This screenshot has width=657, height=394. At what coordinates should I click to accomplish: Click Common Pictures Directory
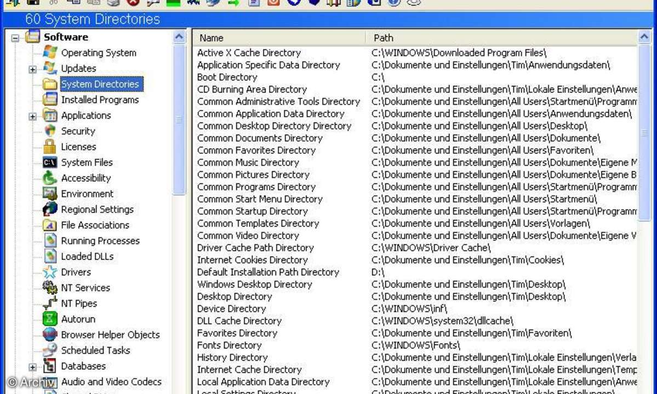(x=253, y=175)
